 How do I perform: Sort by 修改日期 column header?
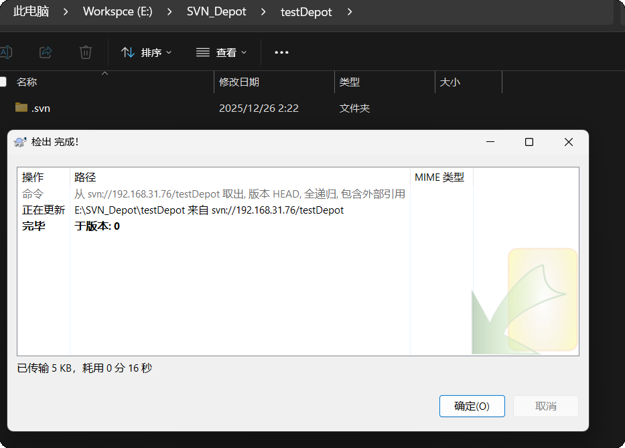click(239, 82)
